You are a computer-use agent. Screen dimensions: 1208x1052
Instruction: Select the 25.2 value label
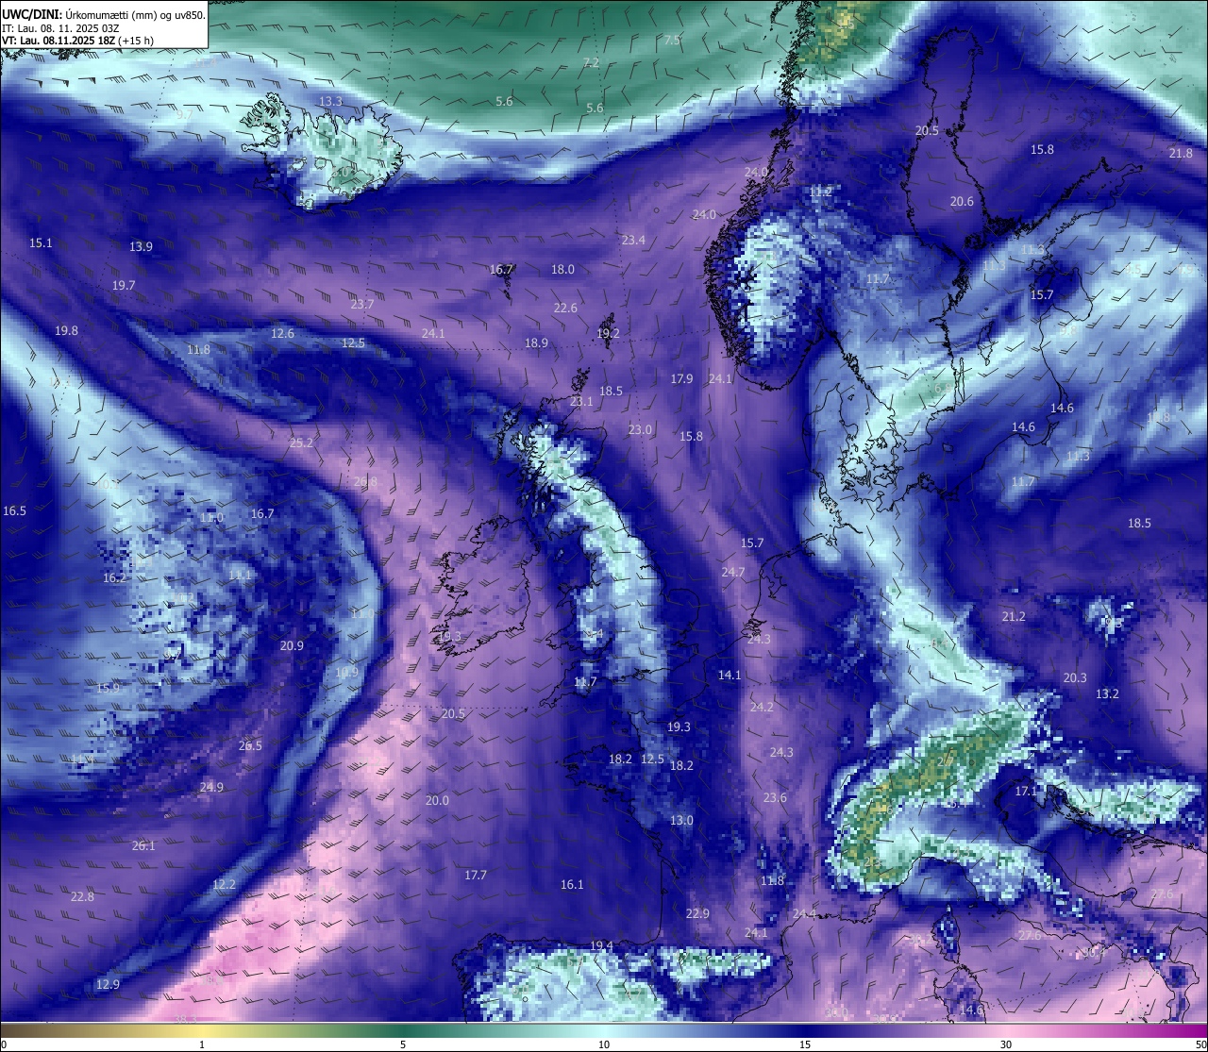[301, 442]
